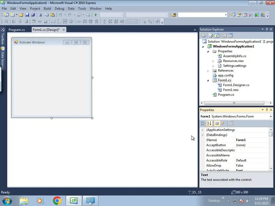275x206 pixels.
Task: Click Show All Files icon in Solution Explorer
Action: click(211, 36)
